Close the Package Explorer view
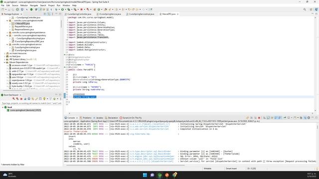The image size is (319, 179). pyautogui.click(x=21, y=14)
